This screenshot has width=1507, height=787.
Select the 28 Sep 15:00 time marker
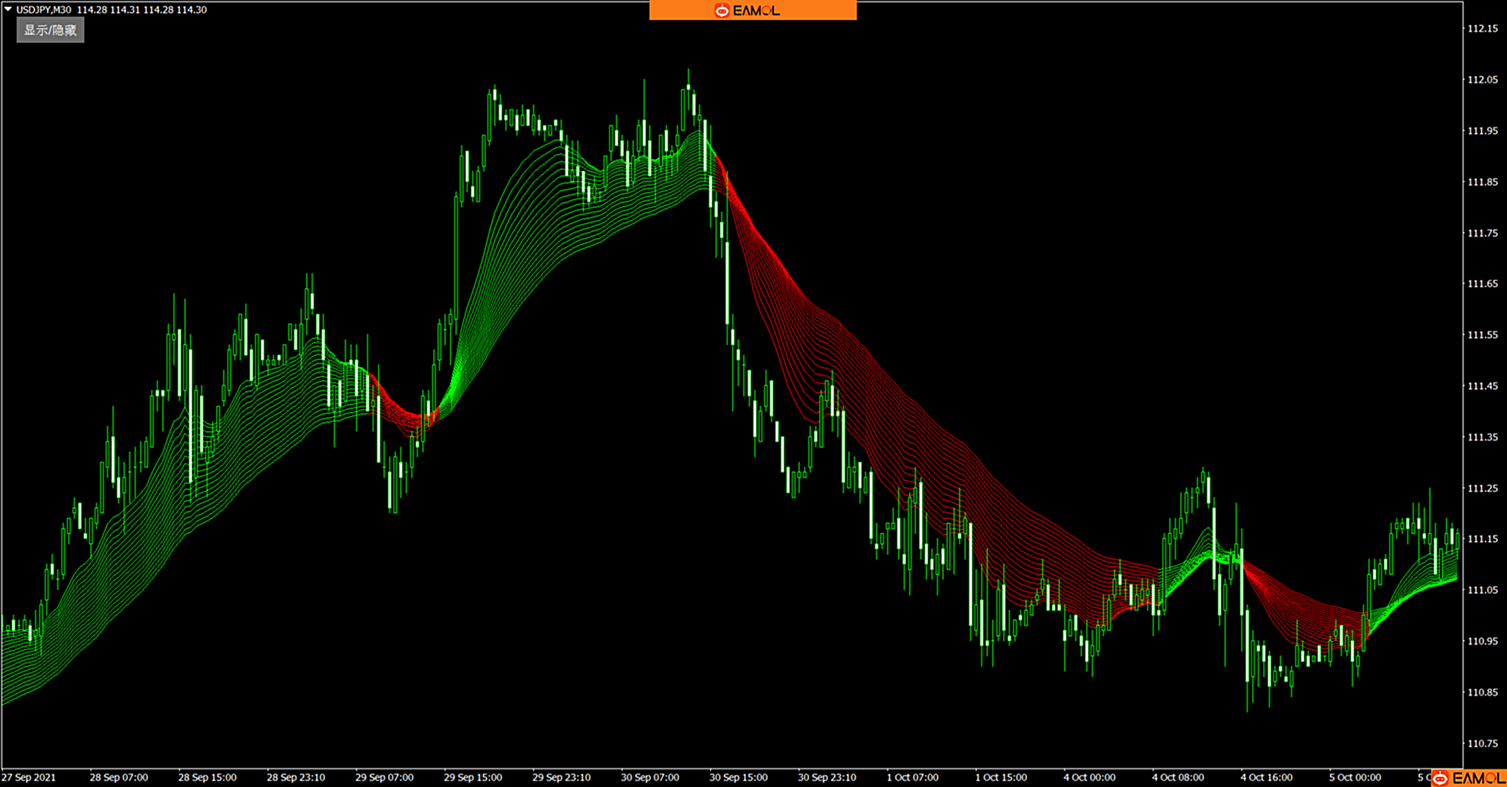(207, 777)
